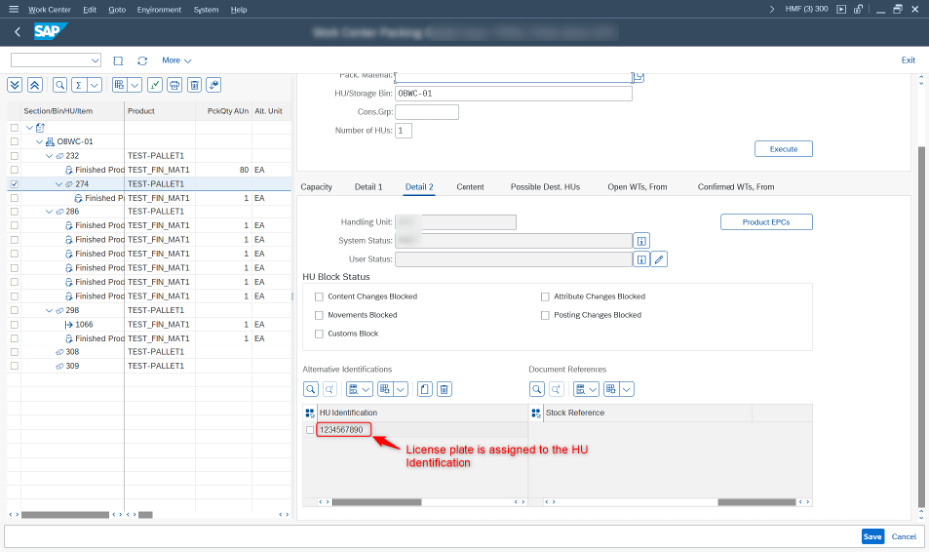Check the Posting Changes Blocked box
The width and height of the screenshot is (929, 552).
tap(545, 315)
